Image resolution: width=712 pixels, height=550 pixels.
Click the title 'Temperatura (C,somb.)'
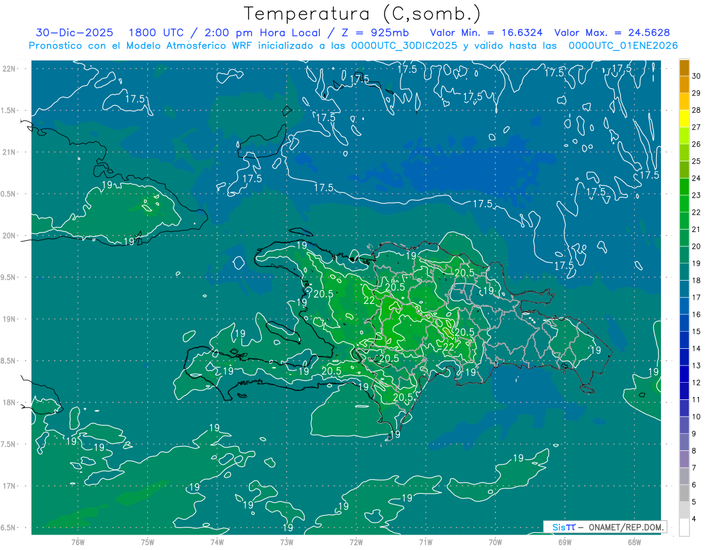(x=362, y=14)
